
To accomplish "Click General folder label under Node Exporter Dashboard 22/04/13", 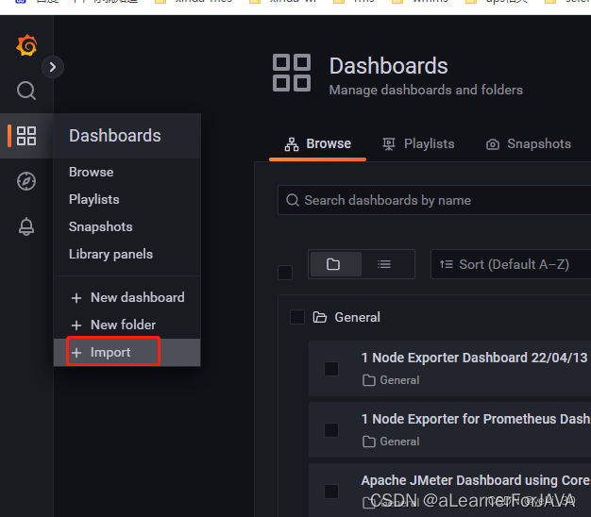I will [399, 380].
